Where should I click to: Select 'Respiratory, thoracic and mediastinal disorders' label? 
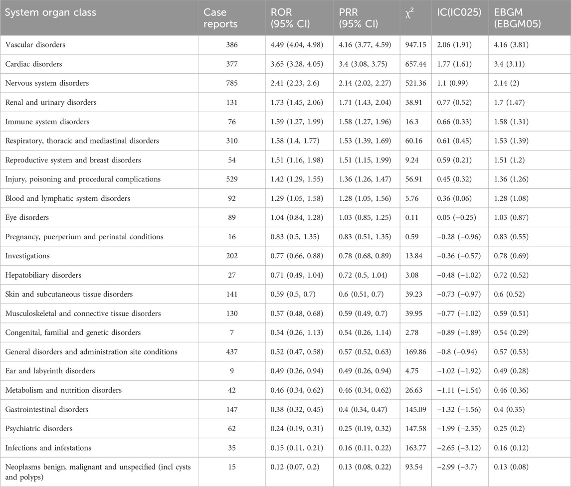[82, 141]
